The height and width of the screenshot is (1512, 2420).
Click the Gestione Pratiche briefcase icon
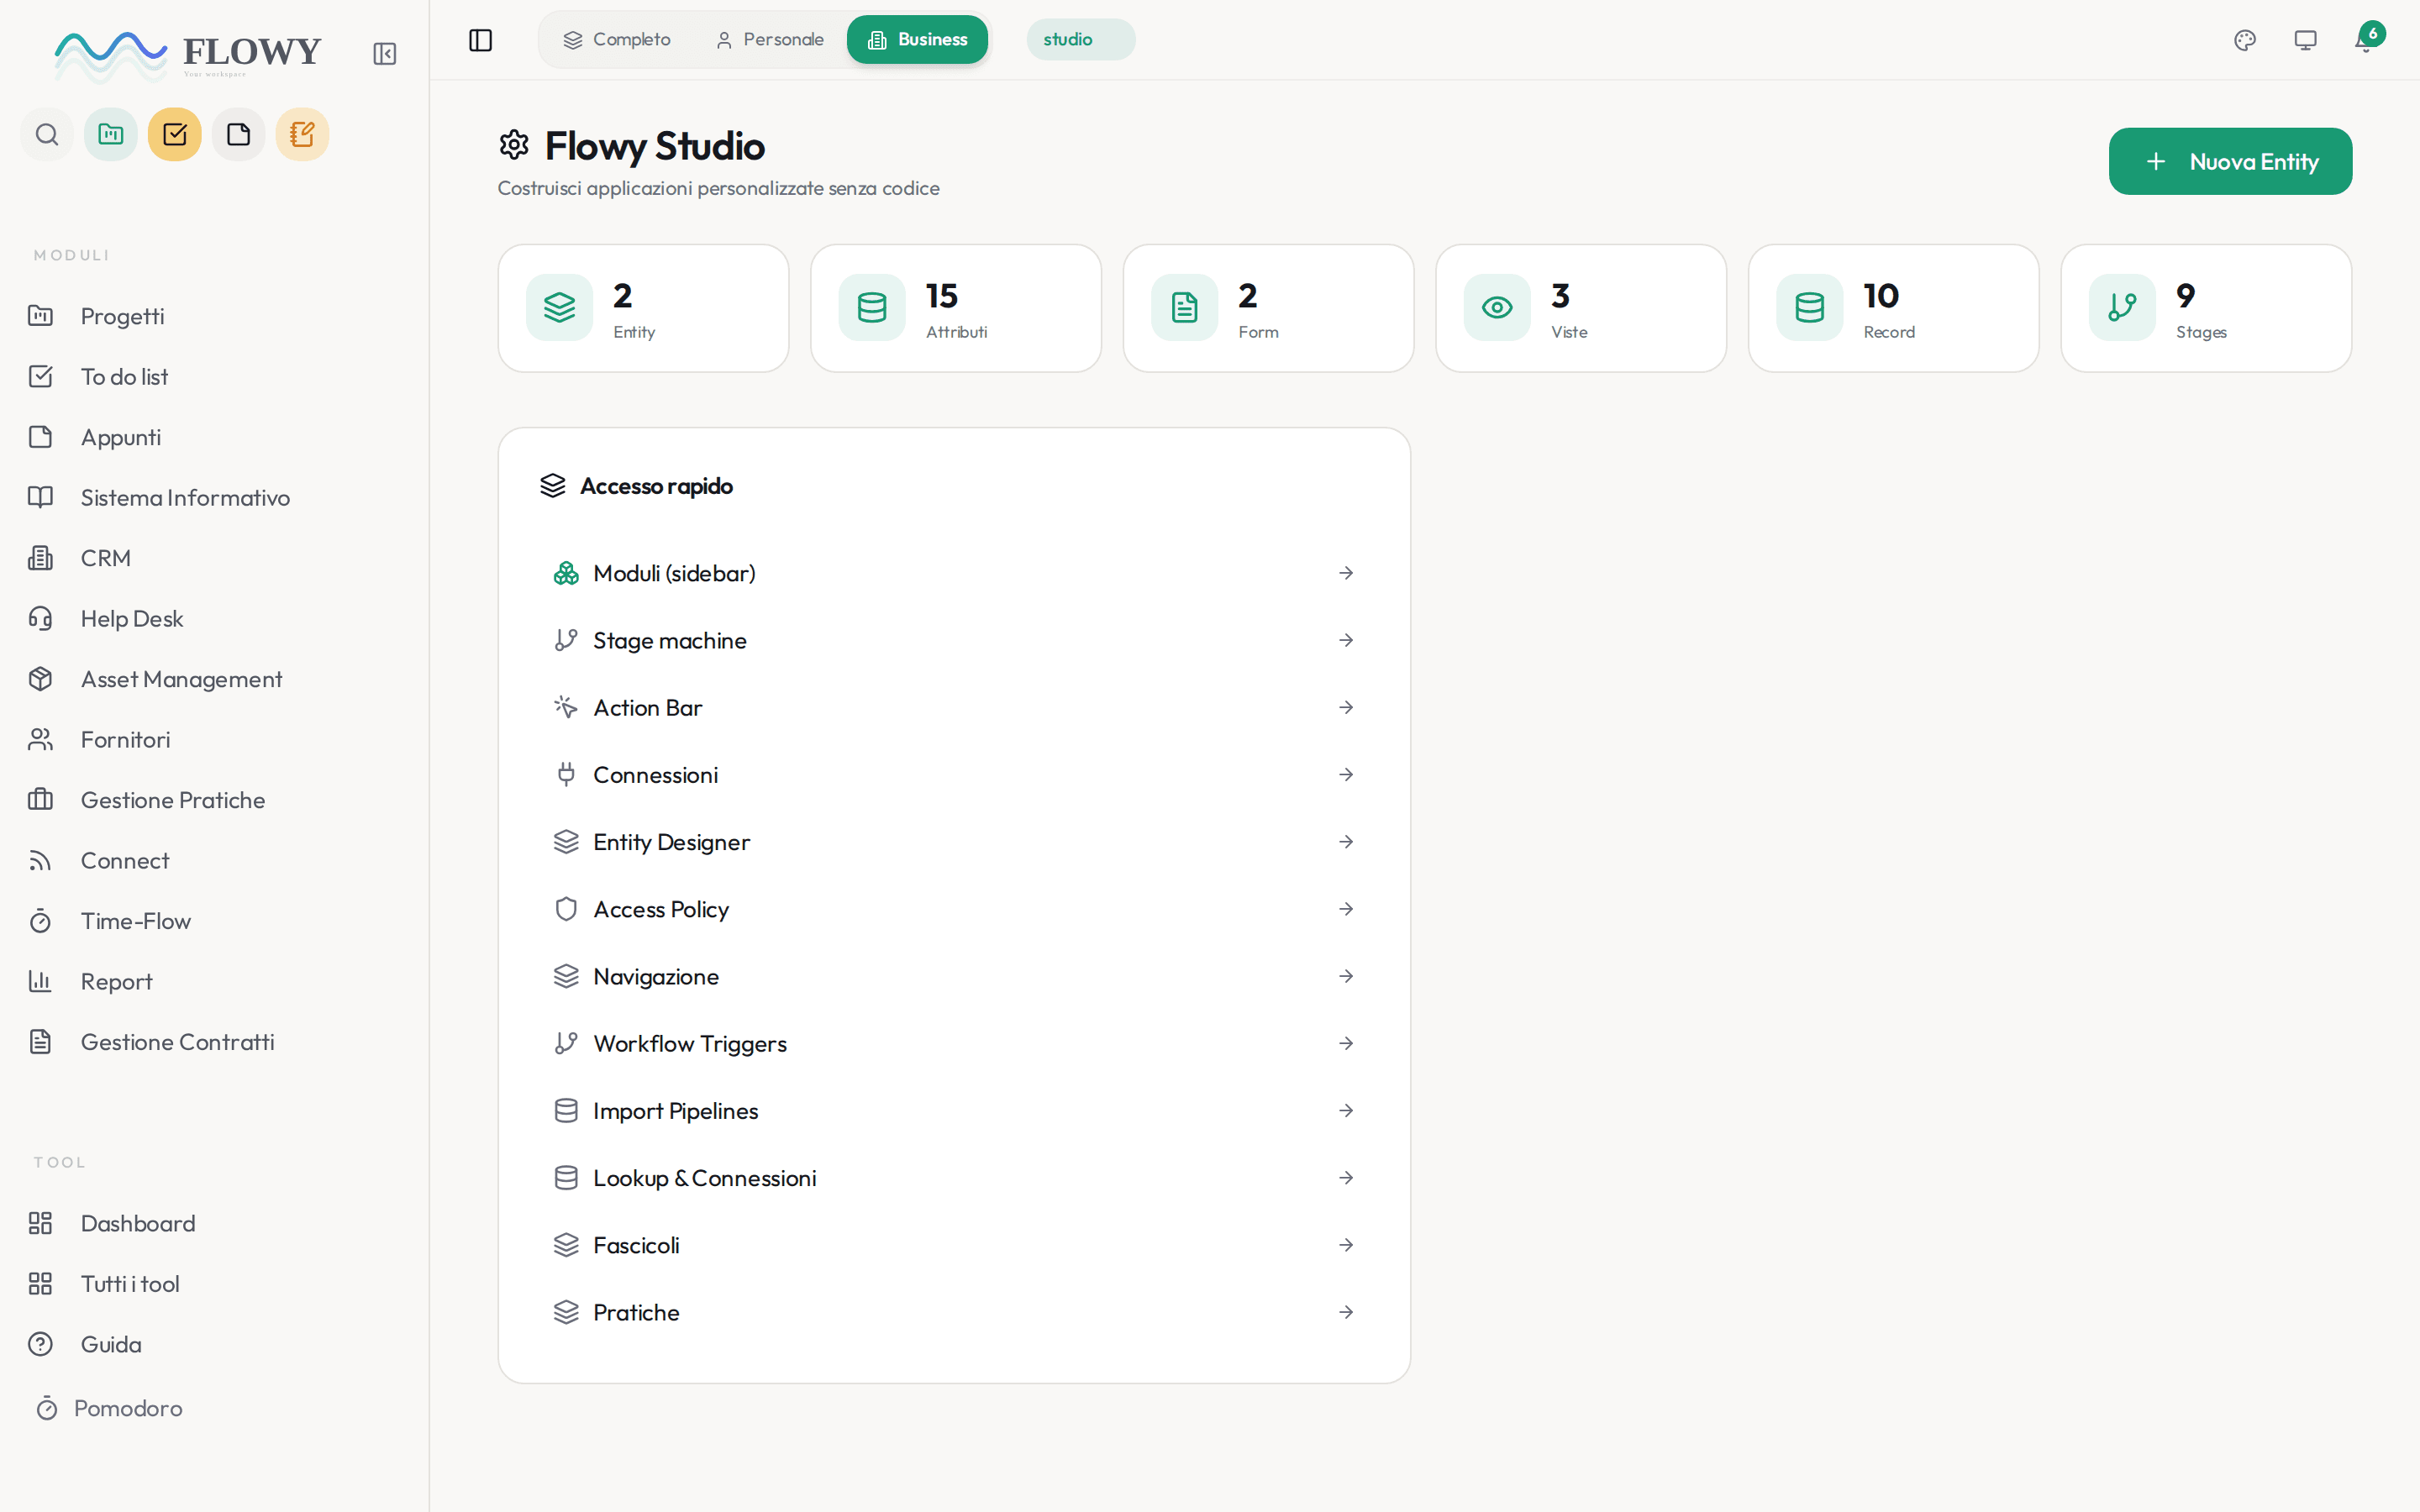click(x=40, y=800)
